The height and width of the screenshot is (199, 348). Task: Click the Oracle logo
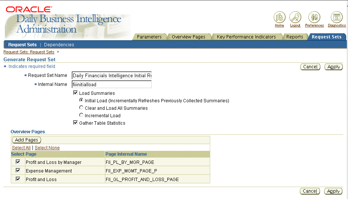click(x=29, y=10)
